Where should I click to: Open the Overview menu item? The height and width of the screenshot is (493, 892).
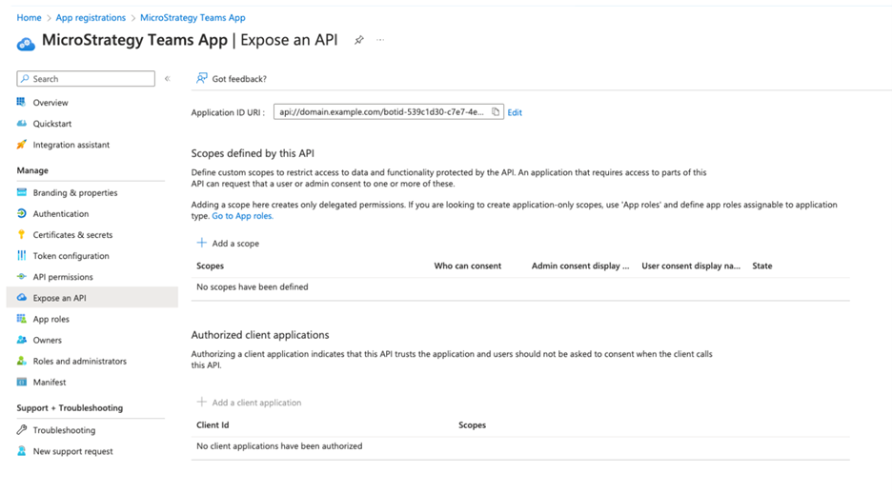pyautogui.click(x=51, y=103)
